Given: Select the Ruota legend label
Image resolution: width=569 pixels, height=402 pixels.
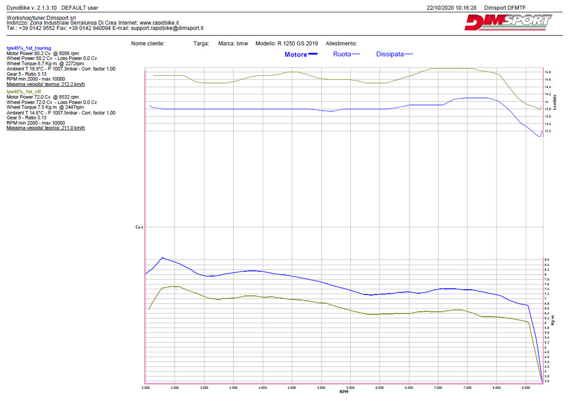Looking at the screenshot, I should tap(342, 54).
